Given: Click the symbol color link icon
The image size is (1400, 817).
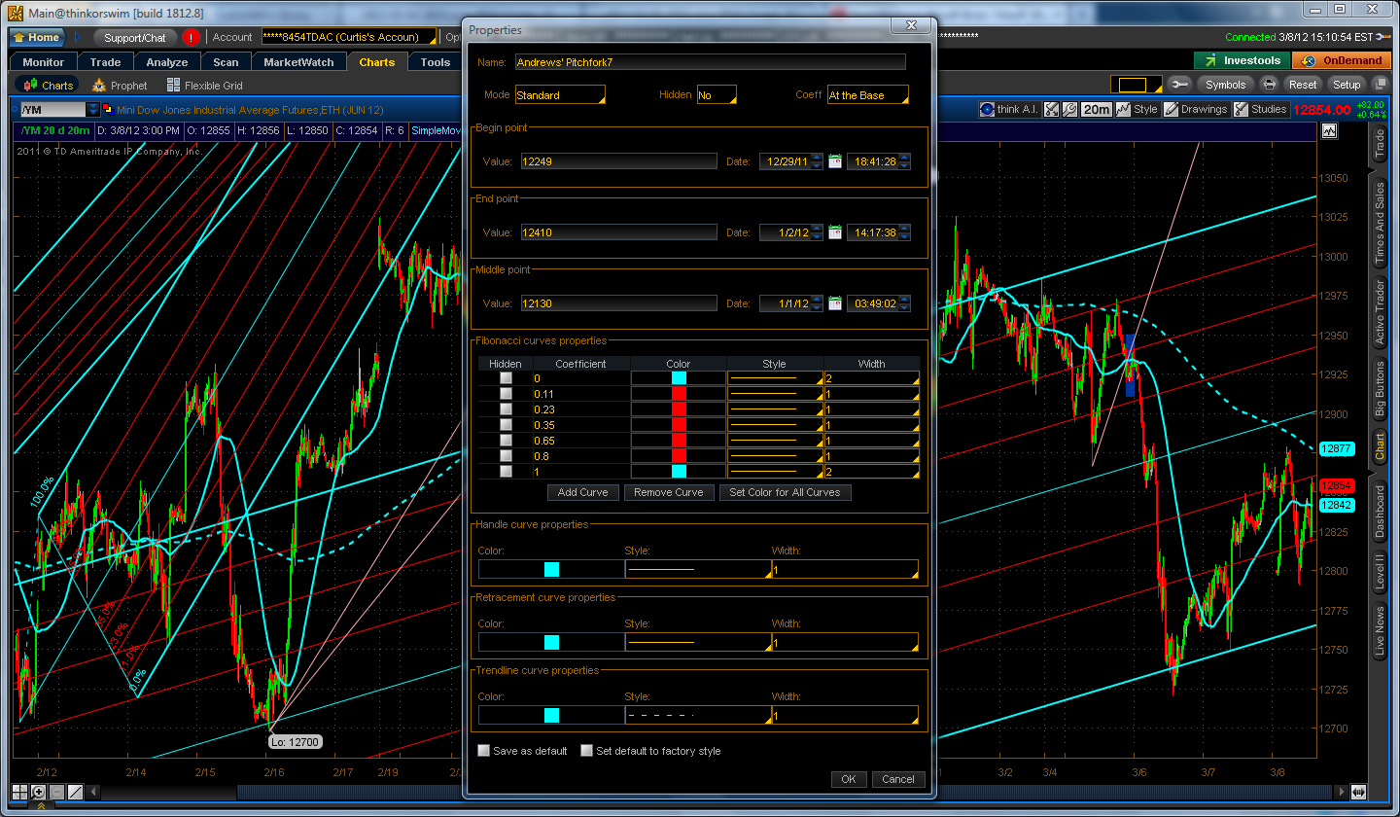Looking at the screenshot, I should [108, 110].
